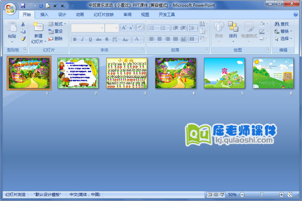Image resolution: width=302 pixels, height=201 pixels.
Task: Toggle Italic formatting
Action: [x=83, y=39]
